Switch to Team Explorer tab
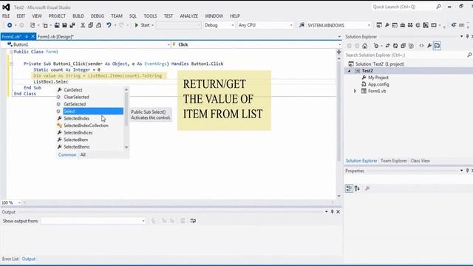 point(394,161)
